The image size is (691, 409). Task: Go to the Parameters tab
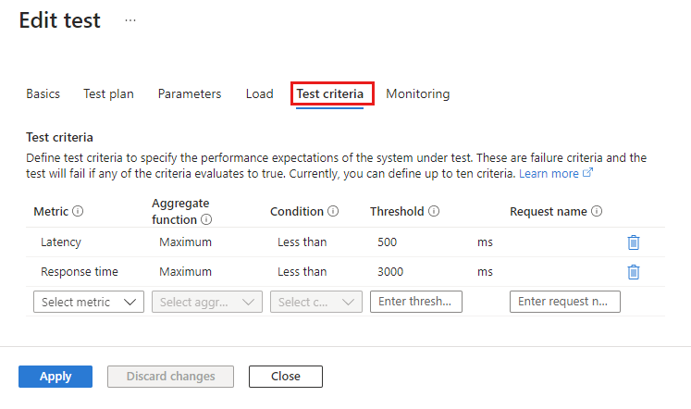pos(190,93)
